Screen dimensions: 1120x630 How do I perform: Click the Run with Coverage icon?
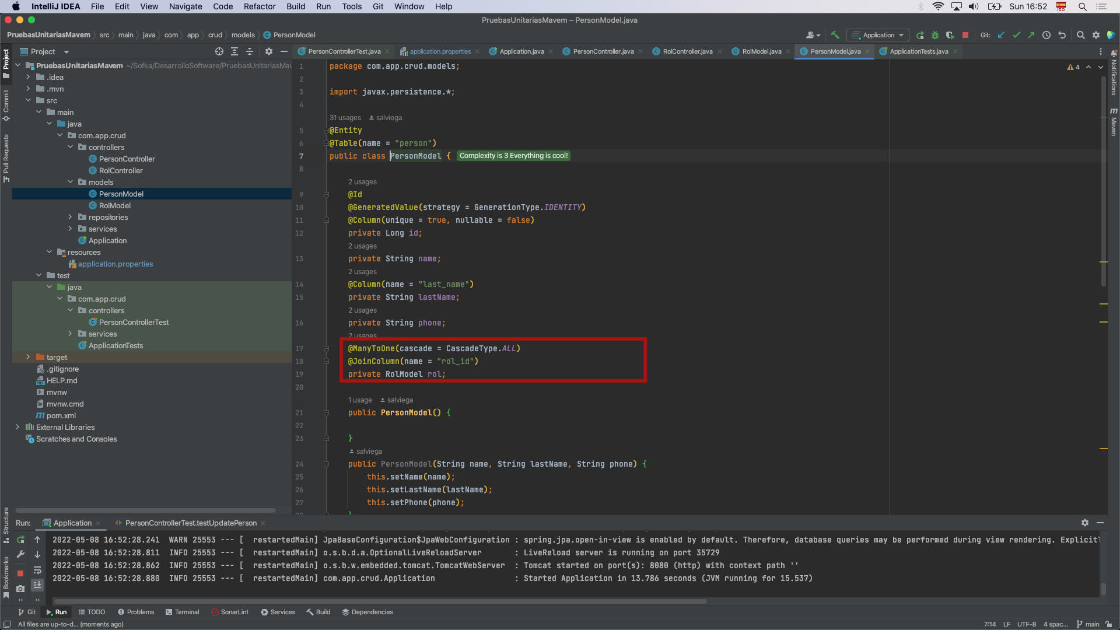(x=950, y=35)
